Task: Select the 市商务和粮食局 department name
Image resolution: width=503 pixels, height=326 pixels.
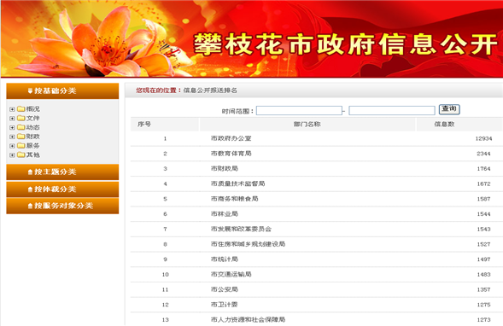Action: coord(235,199)
